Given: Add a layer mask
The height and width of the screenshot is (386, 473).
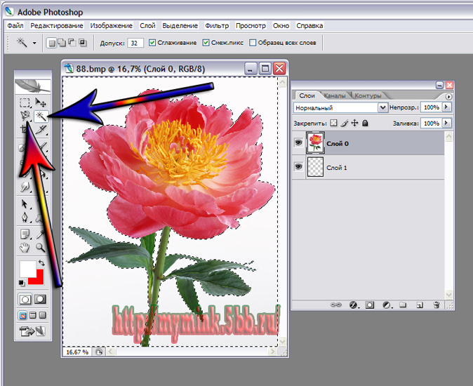Looking at the screenshot, I should click(370, 305).
